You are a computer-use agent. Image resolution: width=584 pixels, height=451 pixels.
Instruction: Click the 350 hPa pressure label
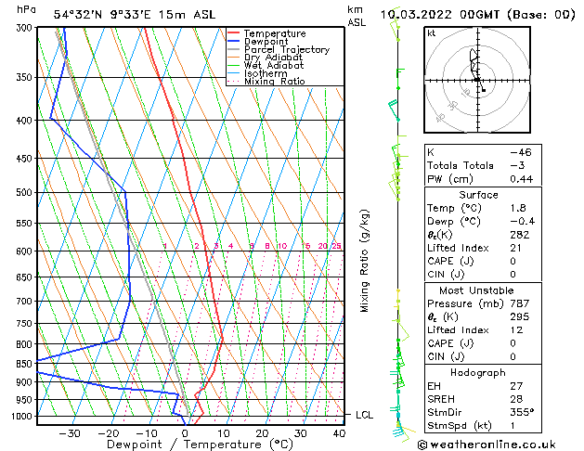[26, 77]
